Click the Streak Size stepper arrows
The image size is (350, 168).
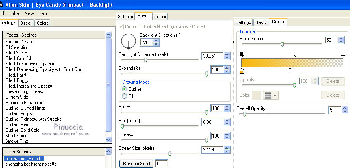(227, 150)
